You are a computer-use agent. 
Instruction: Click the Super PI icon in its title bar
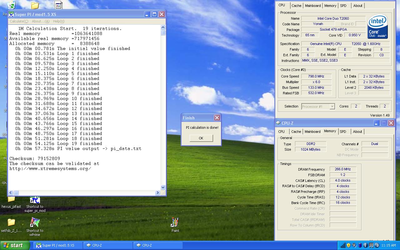coord(11,14)
